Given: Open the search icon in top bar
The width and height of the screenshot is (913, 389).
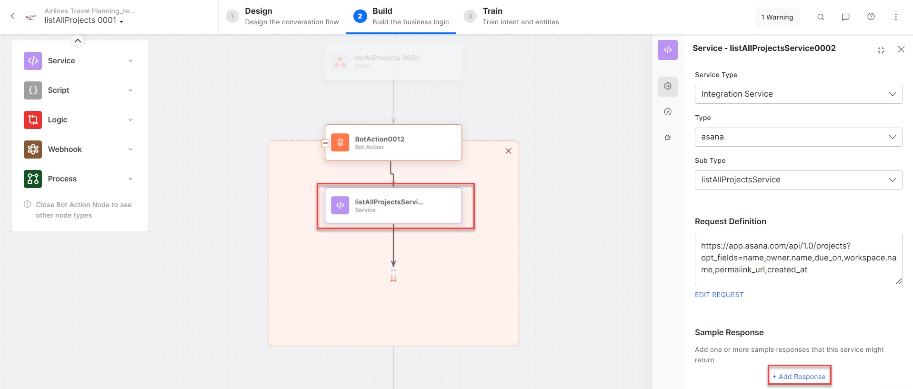Looking at the screenshot, I should pos(821,17).
